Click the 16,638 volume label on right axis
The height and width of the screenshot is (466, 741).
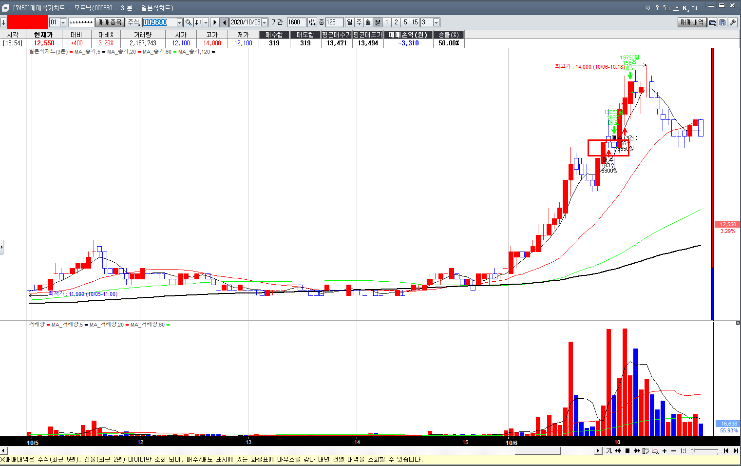click(x=729, y=424)
